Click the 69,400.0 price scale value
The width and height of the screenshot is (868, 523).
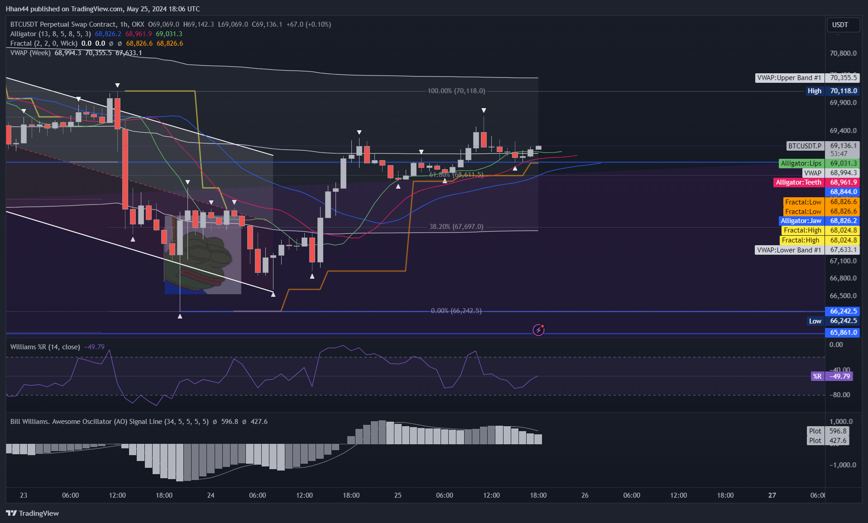pyautogui.click(x=843, y=131)
